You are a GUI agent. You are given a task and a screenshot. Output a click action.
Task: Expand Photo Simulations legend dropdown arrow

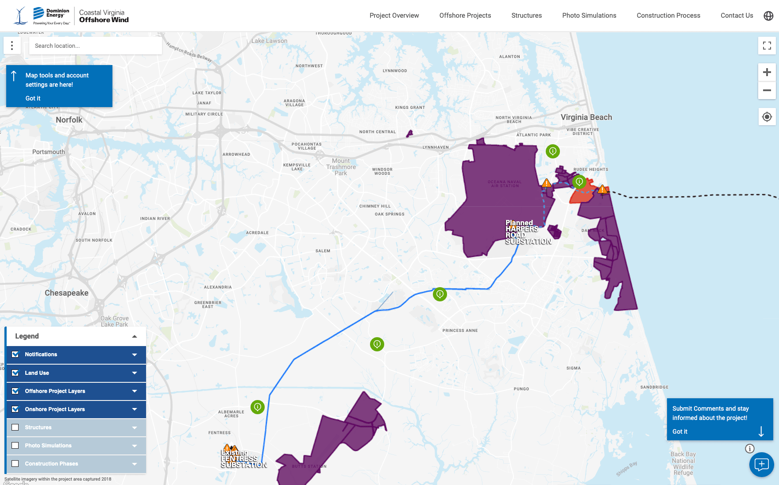(135, 446)
